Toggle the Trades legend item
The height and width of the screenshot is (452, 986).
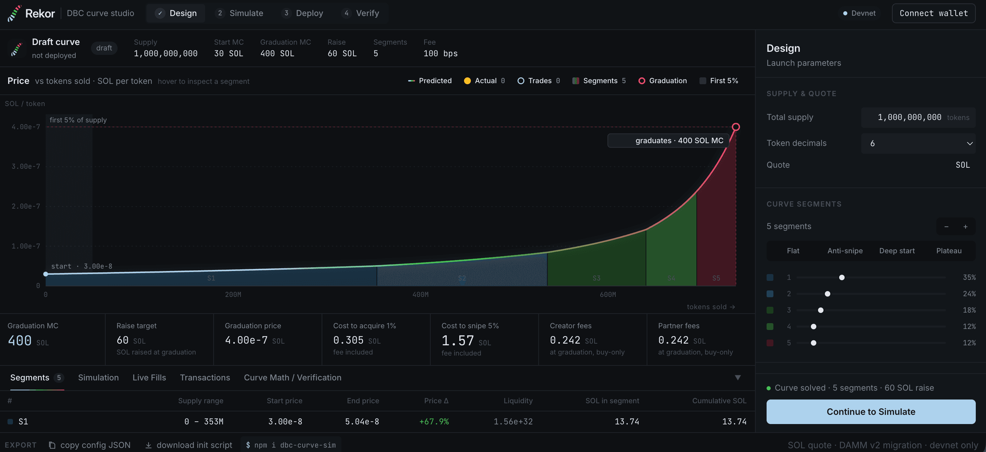[539, 81]
